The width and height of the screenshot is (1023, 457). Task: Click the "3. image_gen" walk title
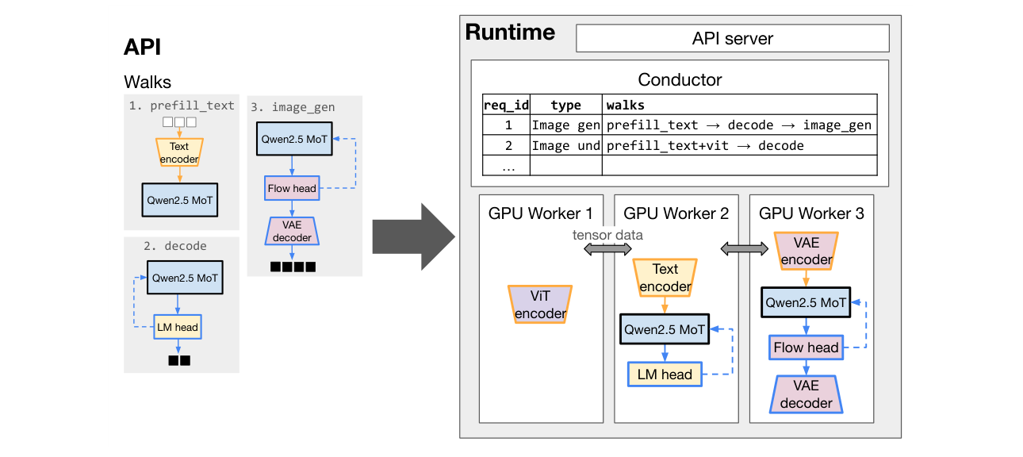[x=293, y=106]
